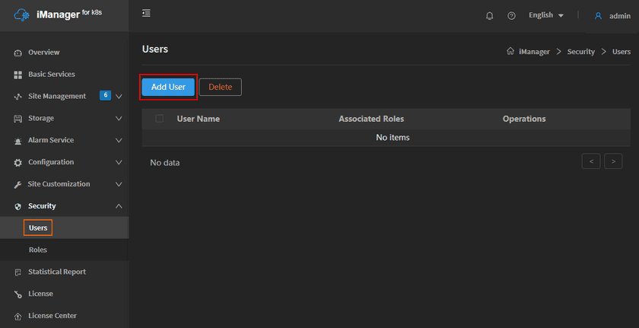The height and width of the screenshot is (328, 639).
Task: Open the help question mark icon
Action: click(511, 16)
